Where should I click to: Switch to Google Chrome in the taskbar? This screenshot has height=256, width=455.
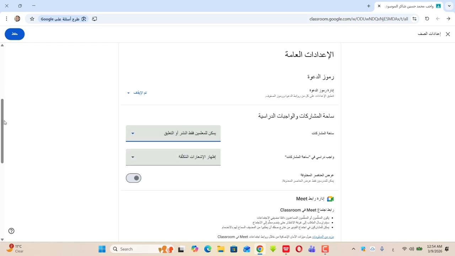(x=260, y=249)
